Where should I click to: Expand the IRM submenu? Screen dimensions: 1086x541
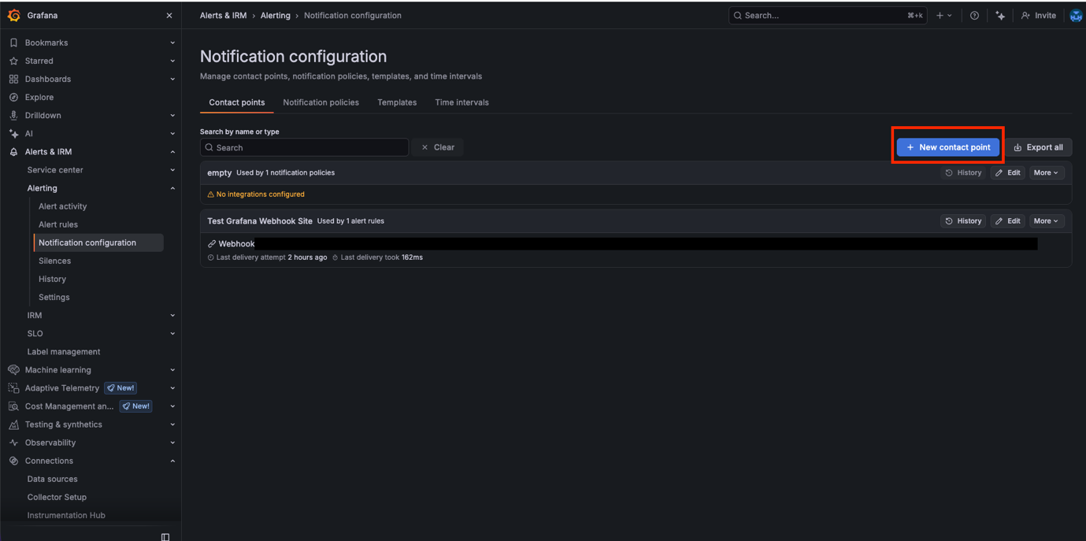tap(172, 315)
